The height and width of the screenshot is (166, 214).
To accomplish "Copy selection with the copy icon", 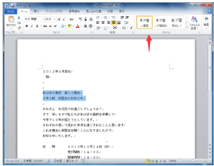I will coord(19,23).
